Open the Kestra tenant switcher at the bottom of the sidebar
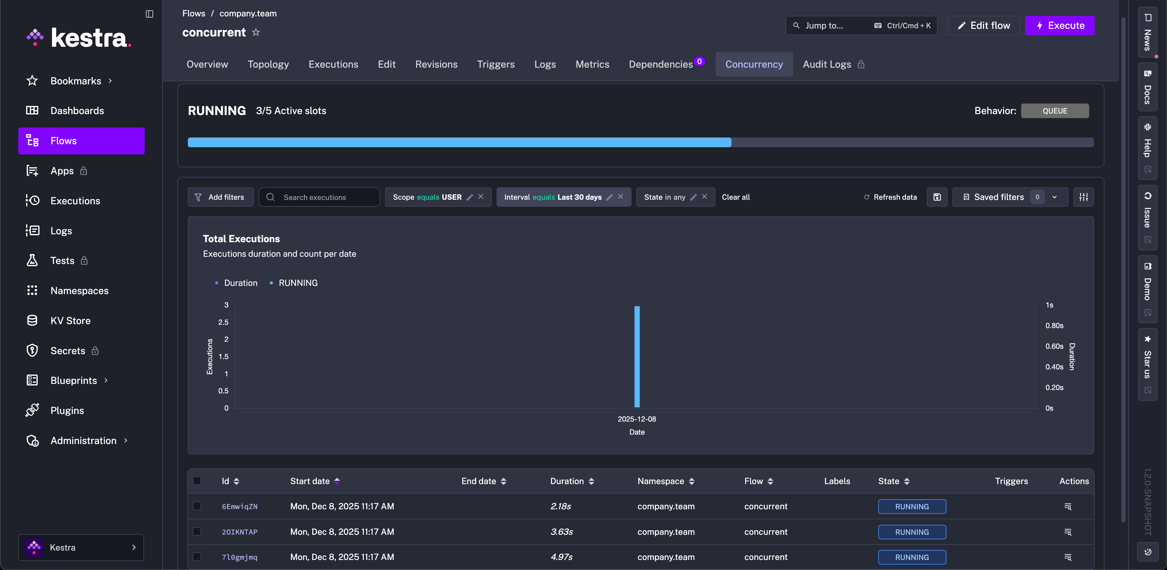 coord(81,547)
